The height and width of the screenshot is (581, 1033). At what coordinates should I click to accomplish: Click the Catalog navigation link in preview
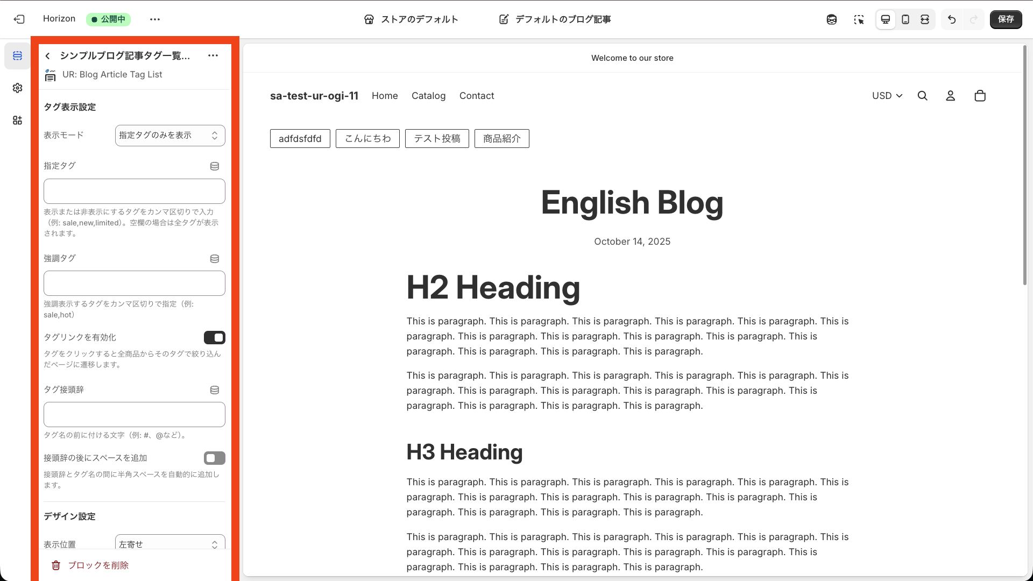[x=428, y=95]
